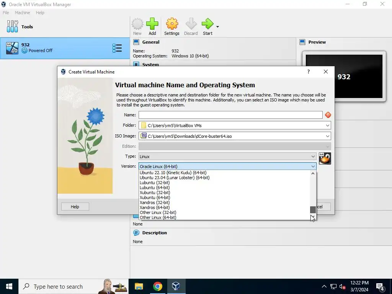Expand the ISO Image dropdown
The height and width of the screenshot is (294, 392).
[x=328, y=136]
